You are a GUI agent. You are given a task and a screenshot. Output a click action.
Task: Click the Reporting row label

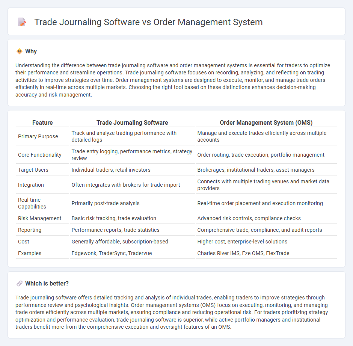point(30,230)
